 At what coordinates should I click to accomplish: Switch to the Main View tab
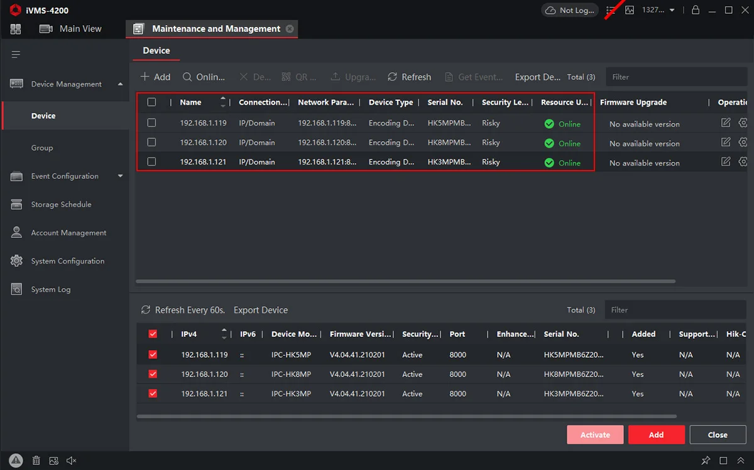(x=70, y=29)
